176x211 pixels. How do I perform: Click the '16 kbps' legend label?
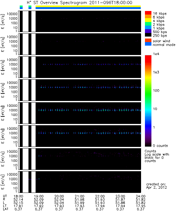click(x=159, y=14)
